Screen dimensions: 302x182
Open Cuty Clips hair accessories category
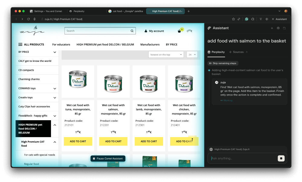(34, 106)
